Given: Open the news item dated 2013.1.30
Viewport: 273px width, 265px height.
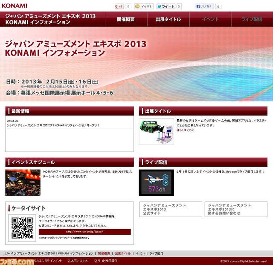Looking at the screenshot, I should (53, 125).
